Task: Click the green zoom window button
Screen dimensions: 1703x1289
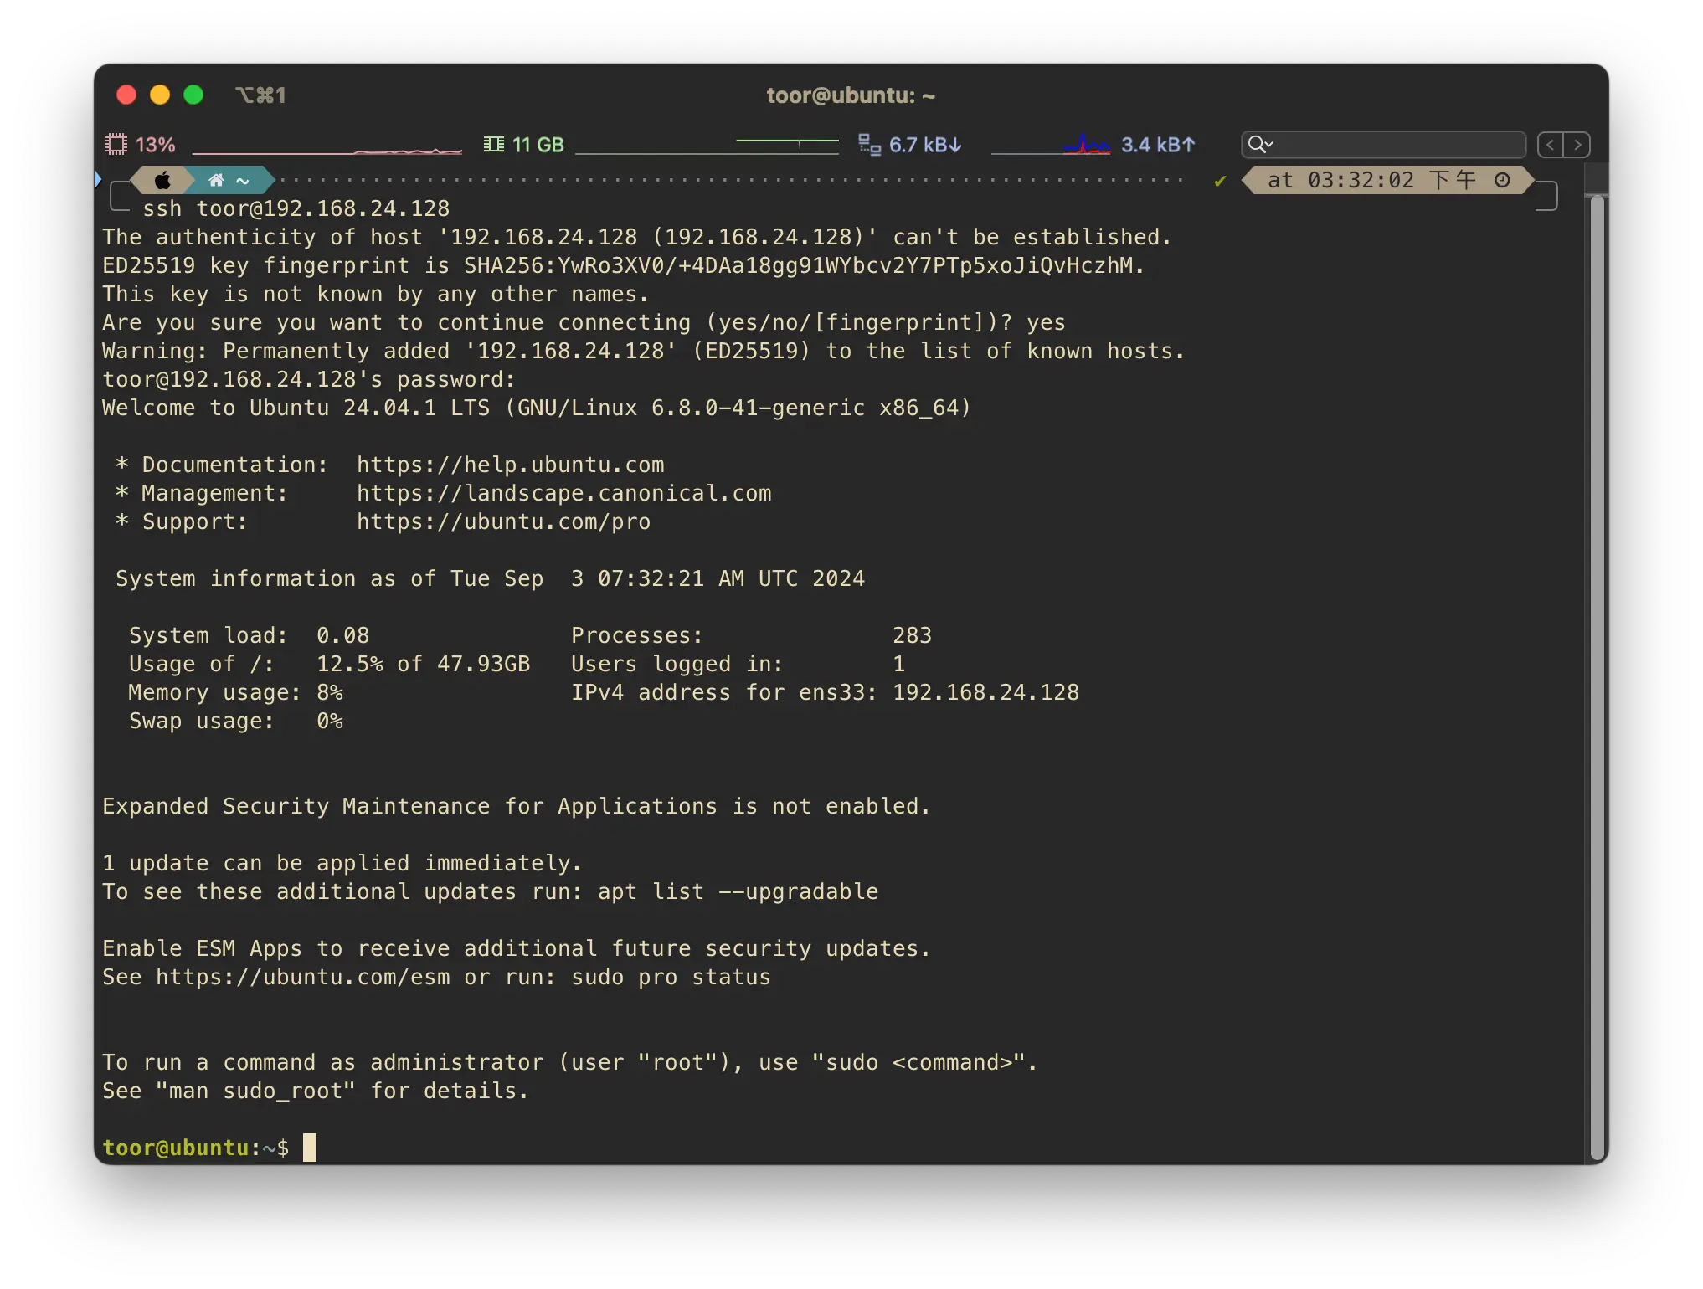Action: [193, 95]
